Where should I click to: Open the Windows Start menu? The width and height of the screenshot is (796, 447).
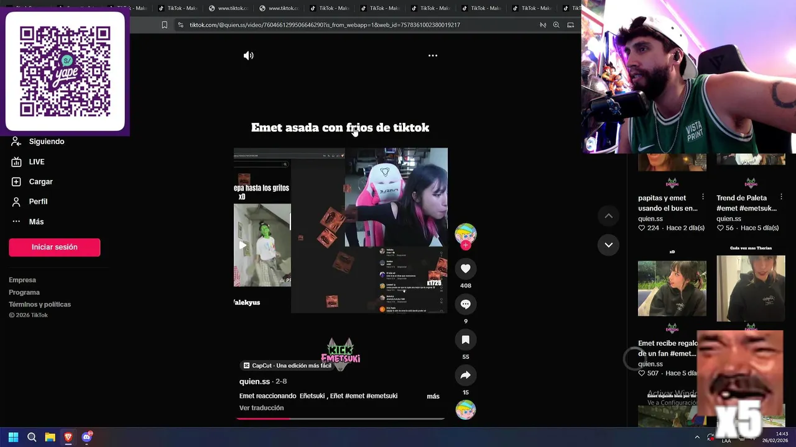coord(13,437)
